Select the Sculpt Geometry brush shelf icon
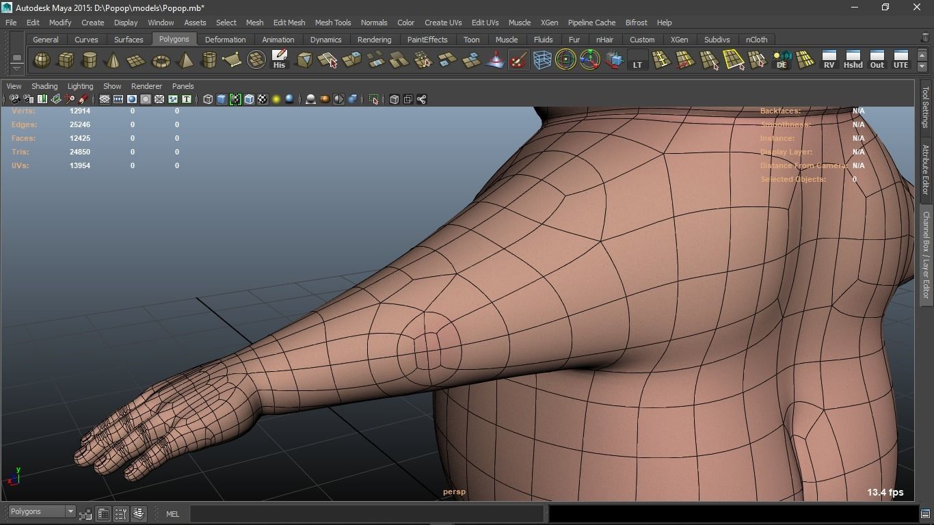This screenshot has height=525, width=934. 518,60
